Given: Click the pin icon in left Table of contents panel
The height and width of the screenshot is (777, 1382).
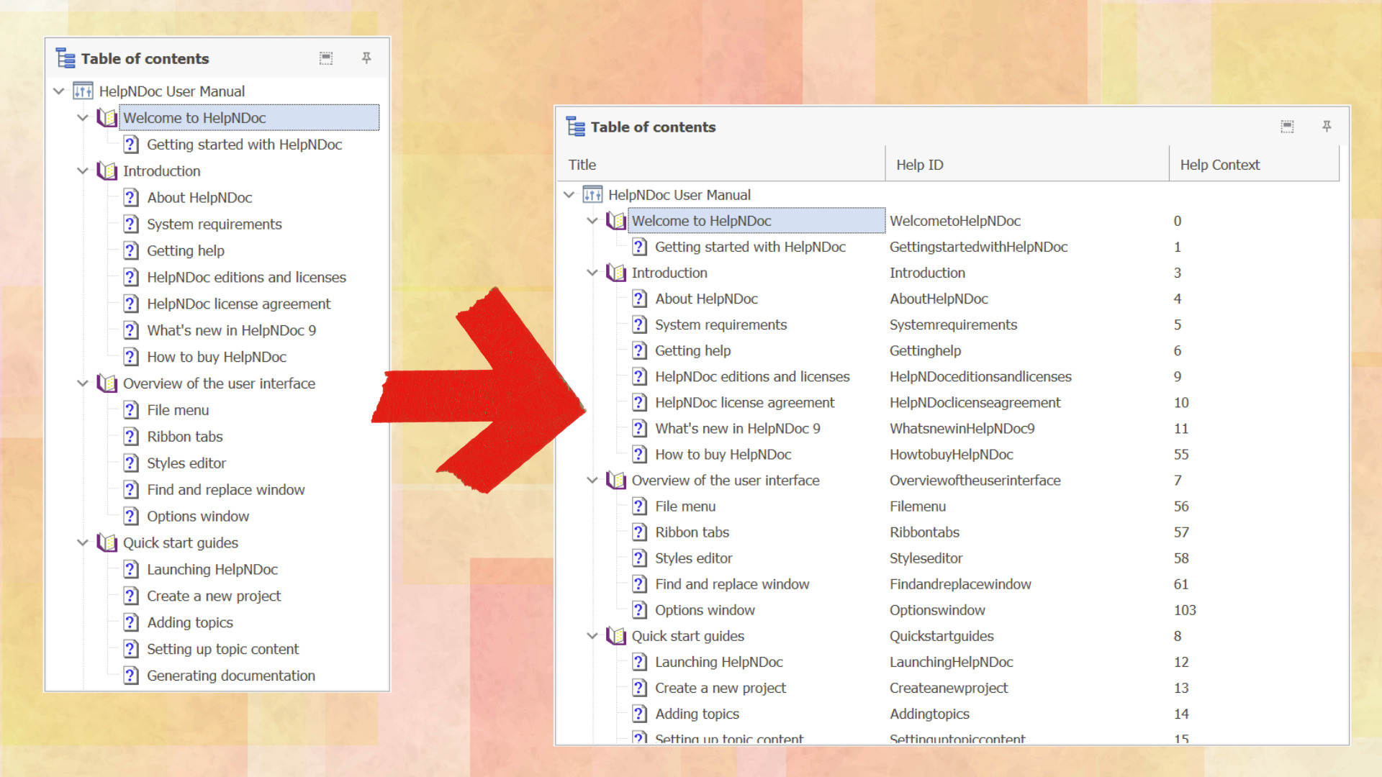Looking at the screenshot, I should pos(366,58).
